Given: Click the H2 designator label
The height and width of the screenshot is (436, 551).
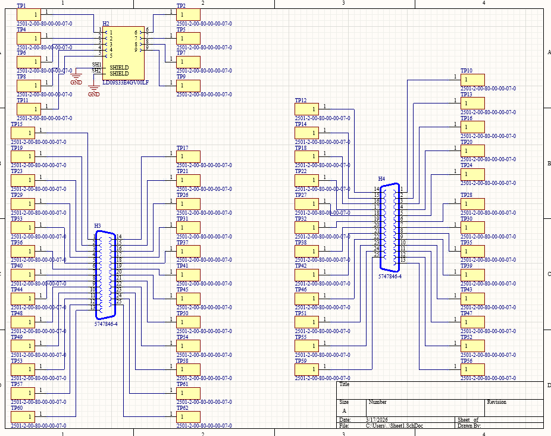Looking at the screenshot, I should [x=106, y=24].
